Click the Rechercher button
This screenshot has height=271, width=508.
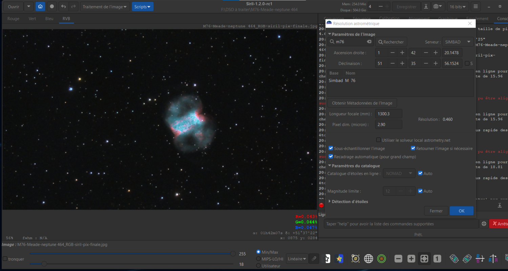click(x=391, y=42)
